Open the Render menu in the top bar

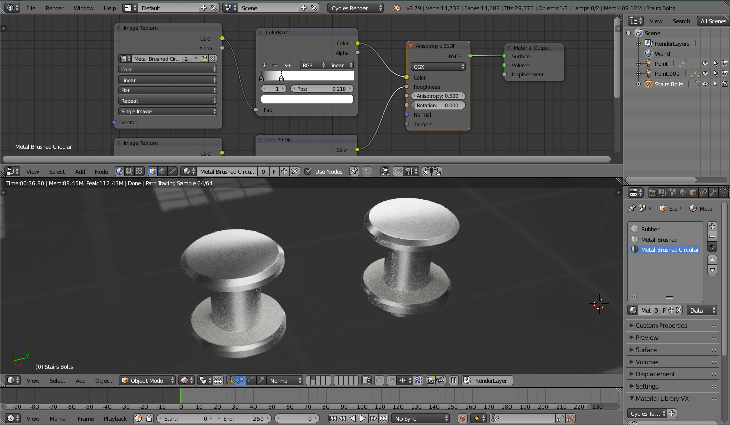point(54,8)
